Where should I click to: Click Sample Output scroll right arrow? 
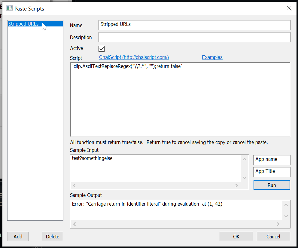click(x=278, y=224)
